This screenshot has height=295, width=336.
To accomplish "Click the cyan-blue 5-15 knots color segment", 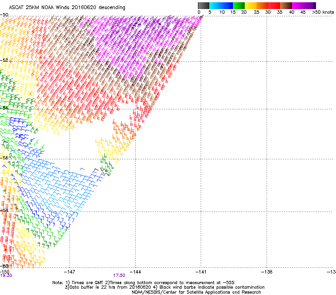I will (x=221, y=5).
